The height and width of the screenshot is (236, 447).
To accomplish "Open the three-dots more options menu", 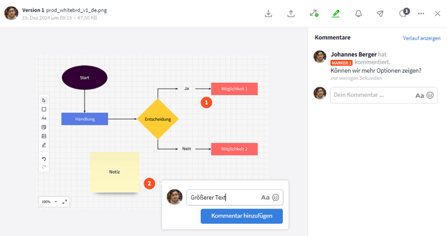I will (x=421, y=13).
